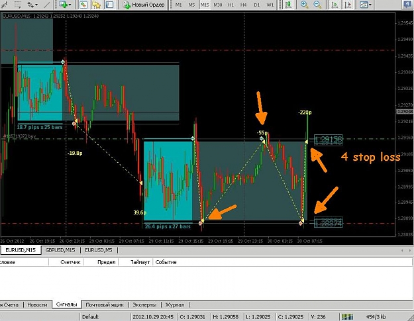
Task: Open the Журнал terminal tab
Action: 174,304
